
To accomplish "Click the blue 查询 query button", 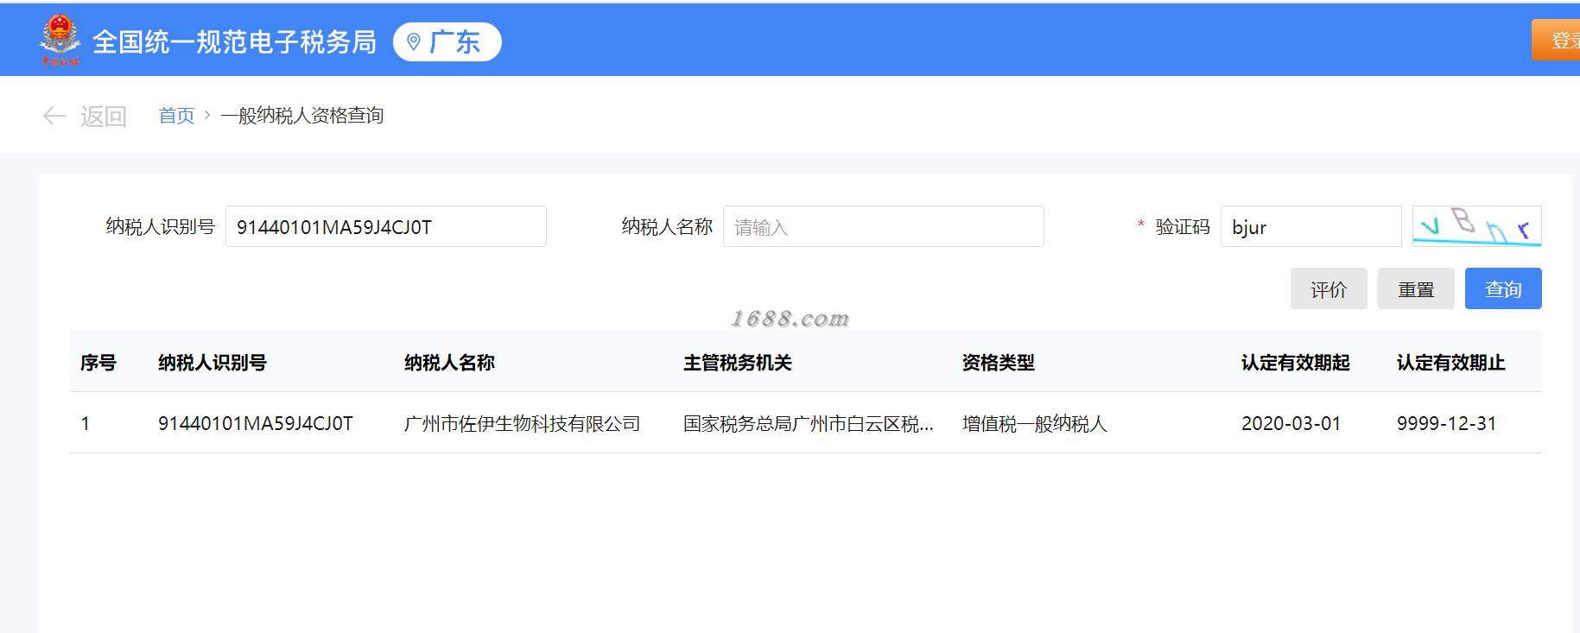I will pos(1503,288).
